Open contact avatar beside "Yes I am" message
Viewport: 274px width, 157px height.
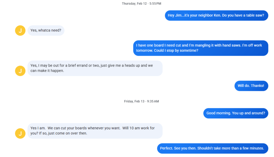coord(20,133)
